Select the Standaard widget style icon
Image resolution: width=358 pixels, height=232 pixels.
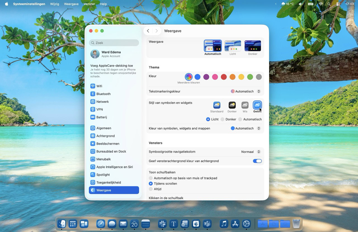(217, 105)
